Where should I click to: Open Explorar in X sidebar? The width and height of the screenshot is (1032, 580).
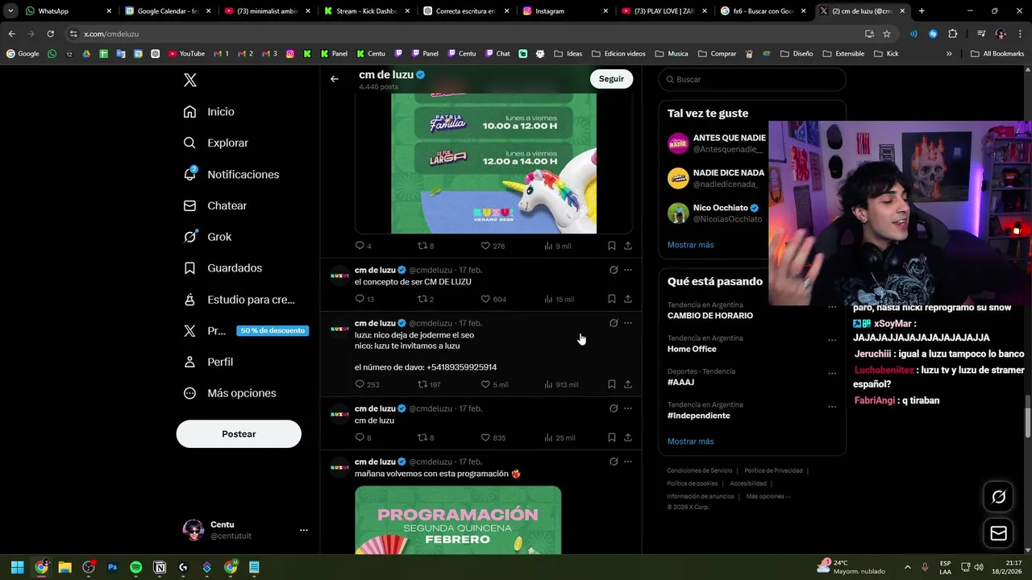(x=215, y=143)
